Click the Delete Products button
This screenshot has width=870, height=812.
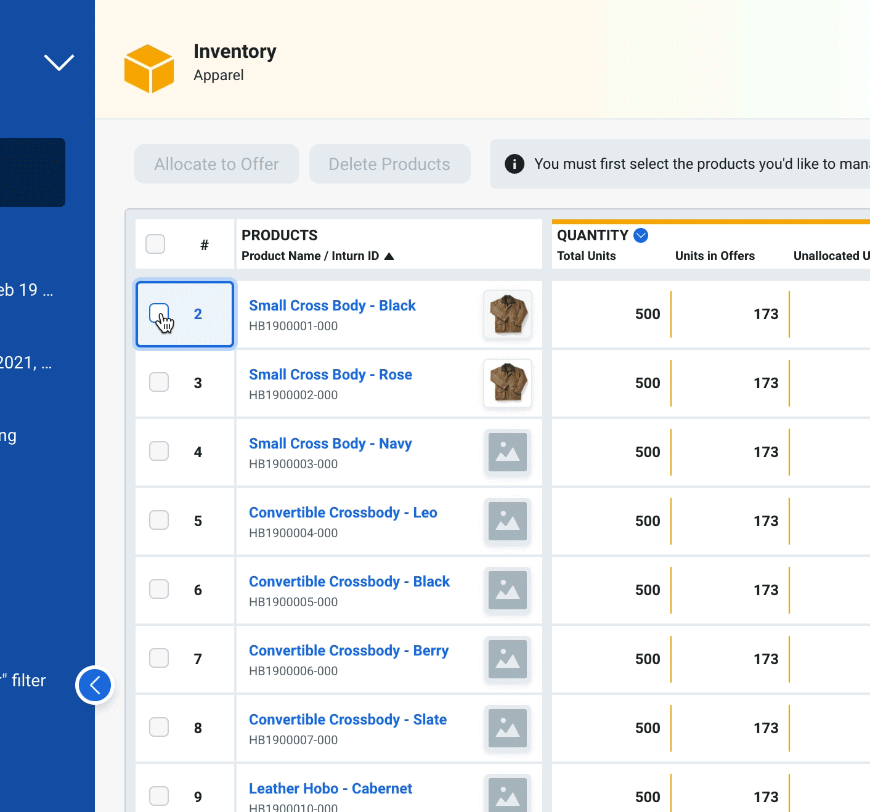pos(390,164)
